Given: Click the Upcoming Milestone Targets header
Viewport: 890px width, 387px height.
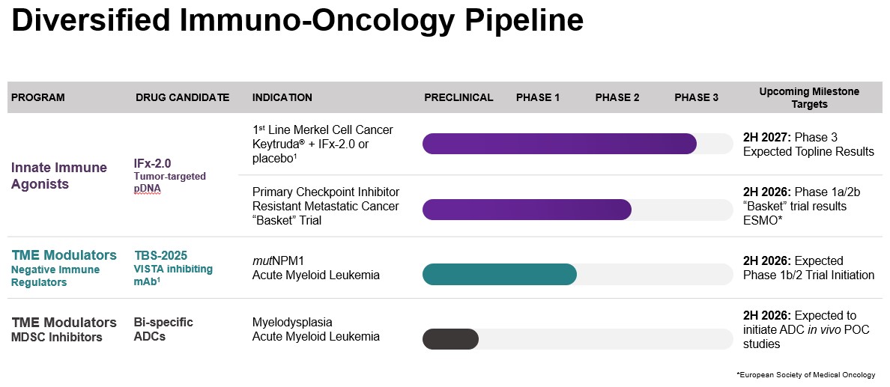Looking at the screenshot, I should click(x=809, y=97).
